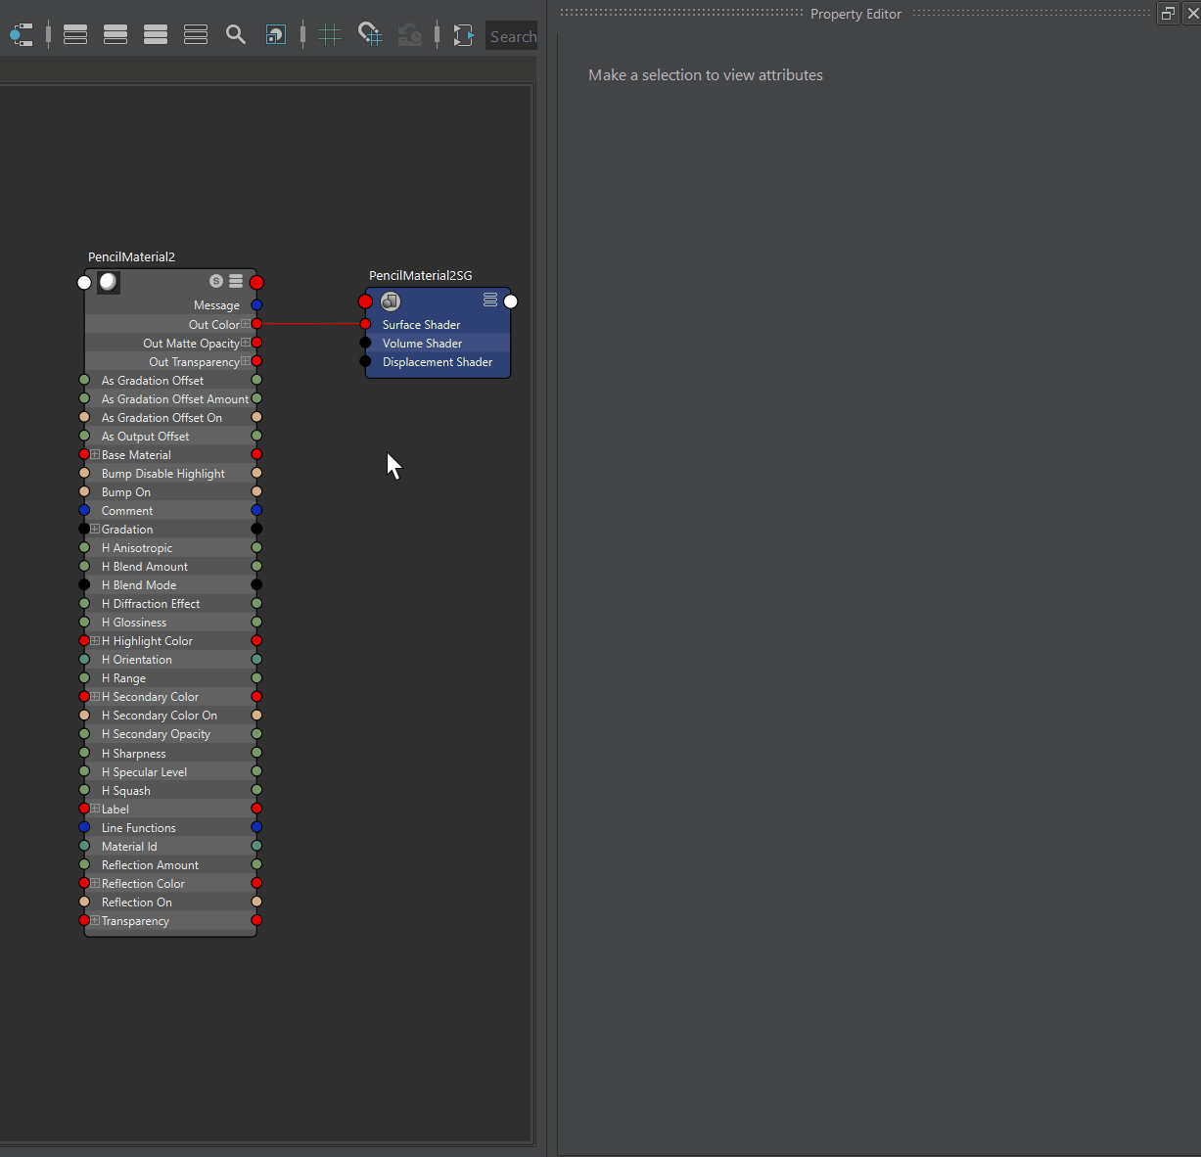The height and width of the screenshot is (1157, 1201).
Task: Expand the H Highlight Color attribute
Action: (95, 641)
